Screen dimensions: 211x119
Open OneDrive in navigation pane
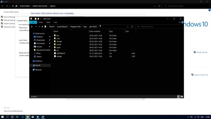tap(39, 61)
